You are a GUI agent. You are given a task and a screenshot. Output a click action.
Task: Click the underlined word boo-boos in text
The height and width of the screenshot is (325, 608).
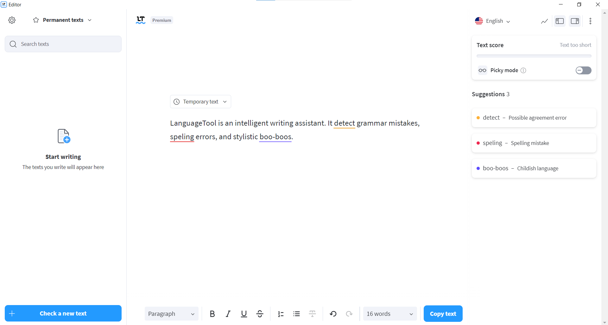click(x=275, y=137)
